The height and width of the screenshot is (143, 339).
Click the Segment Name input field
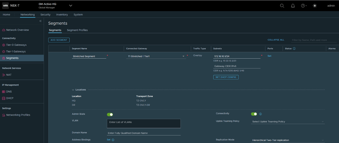[x=89, y=56]
